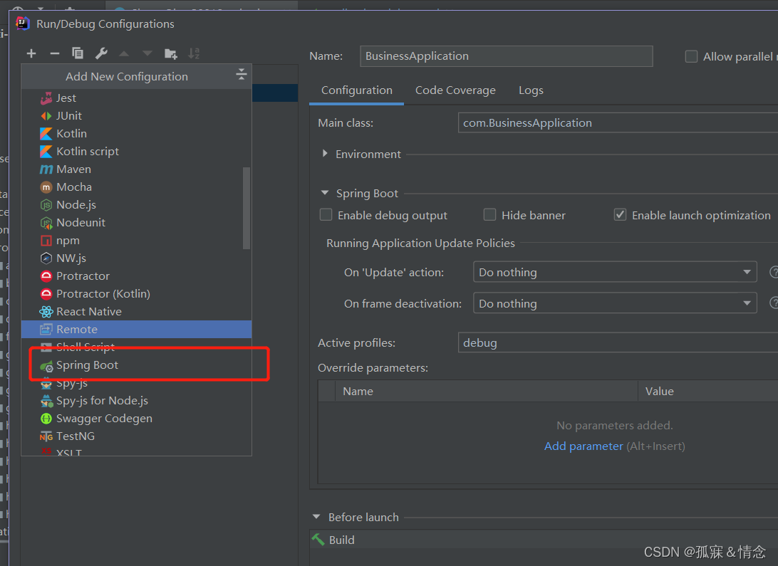Select Mocha configuration type

click(x=137, y=187)
